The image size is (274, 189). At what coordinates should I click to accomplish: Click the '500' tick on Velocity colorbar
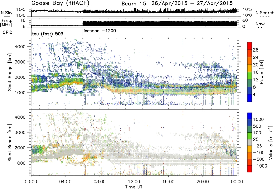click(x=257, y=126)
